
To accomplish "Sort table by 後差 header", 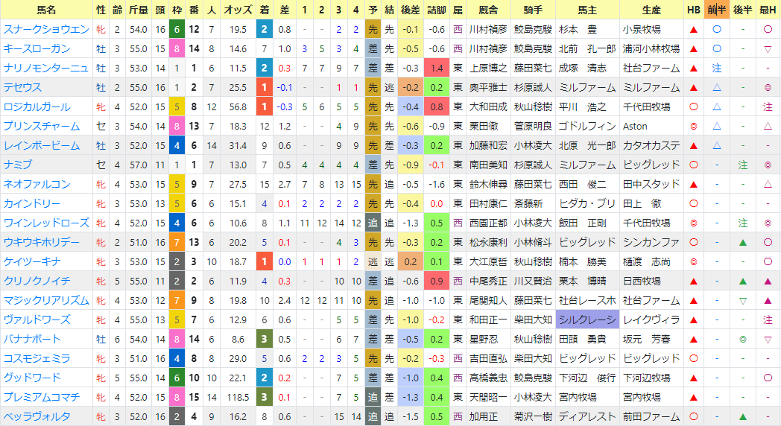I will click(x=411, y=10).
